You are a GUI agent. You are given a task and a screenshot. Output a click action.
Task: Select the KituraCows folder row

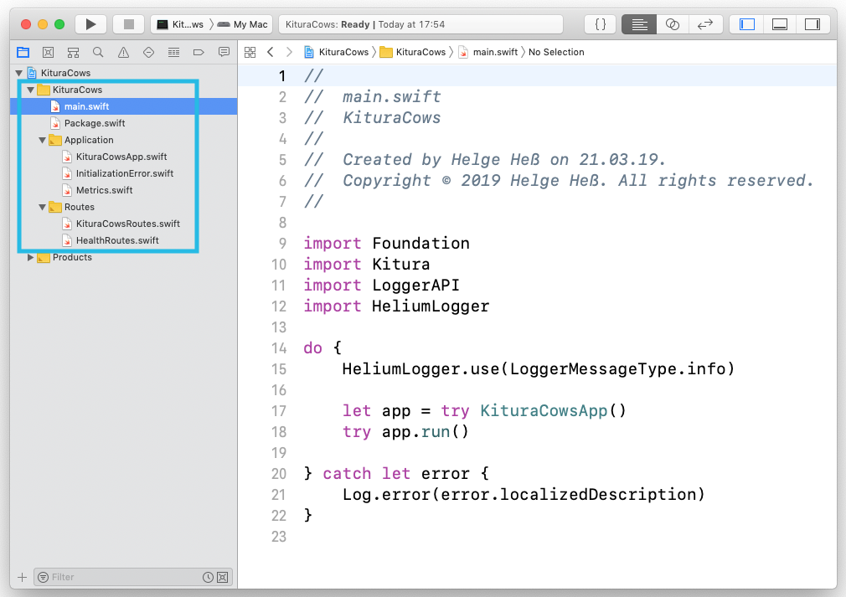tap(124, 90)
